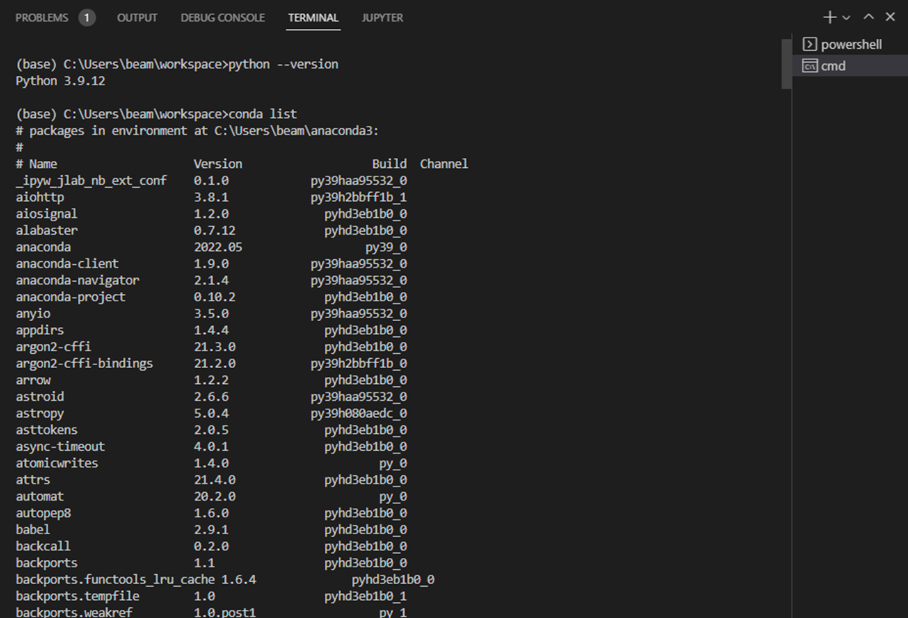Click the 'atomicwrites' package name

[56, 463]
